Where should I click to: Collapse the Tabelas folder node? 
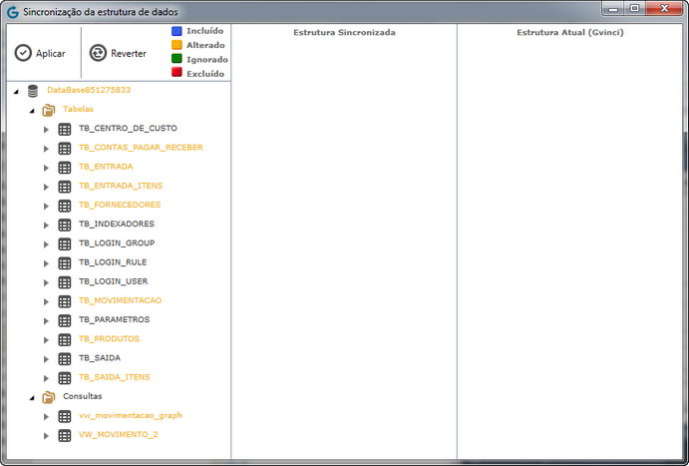(x=31, y=110)
